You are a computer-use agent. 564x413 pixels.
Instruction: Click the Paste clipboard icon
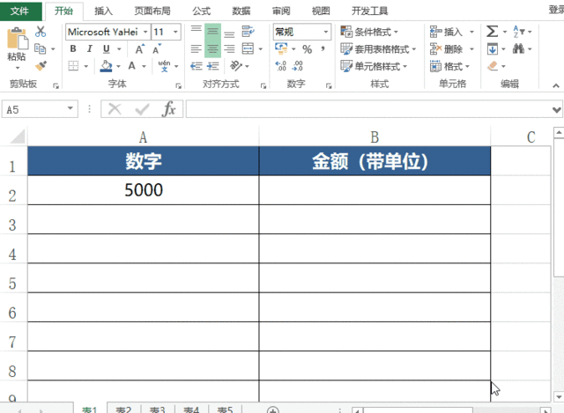coord(17,39)
